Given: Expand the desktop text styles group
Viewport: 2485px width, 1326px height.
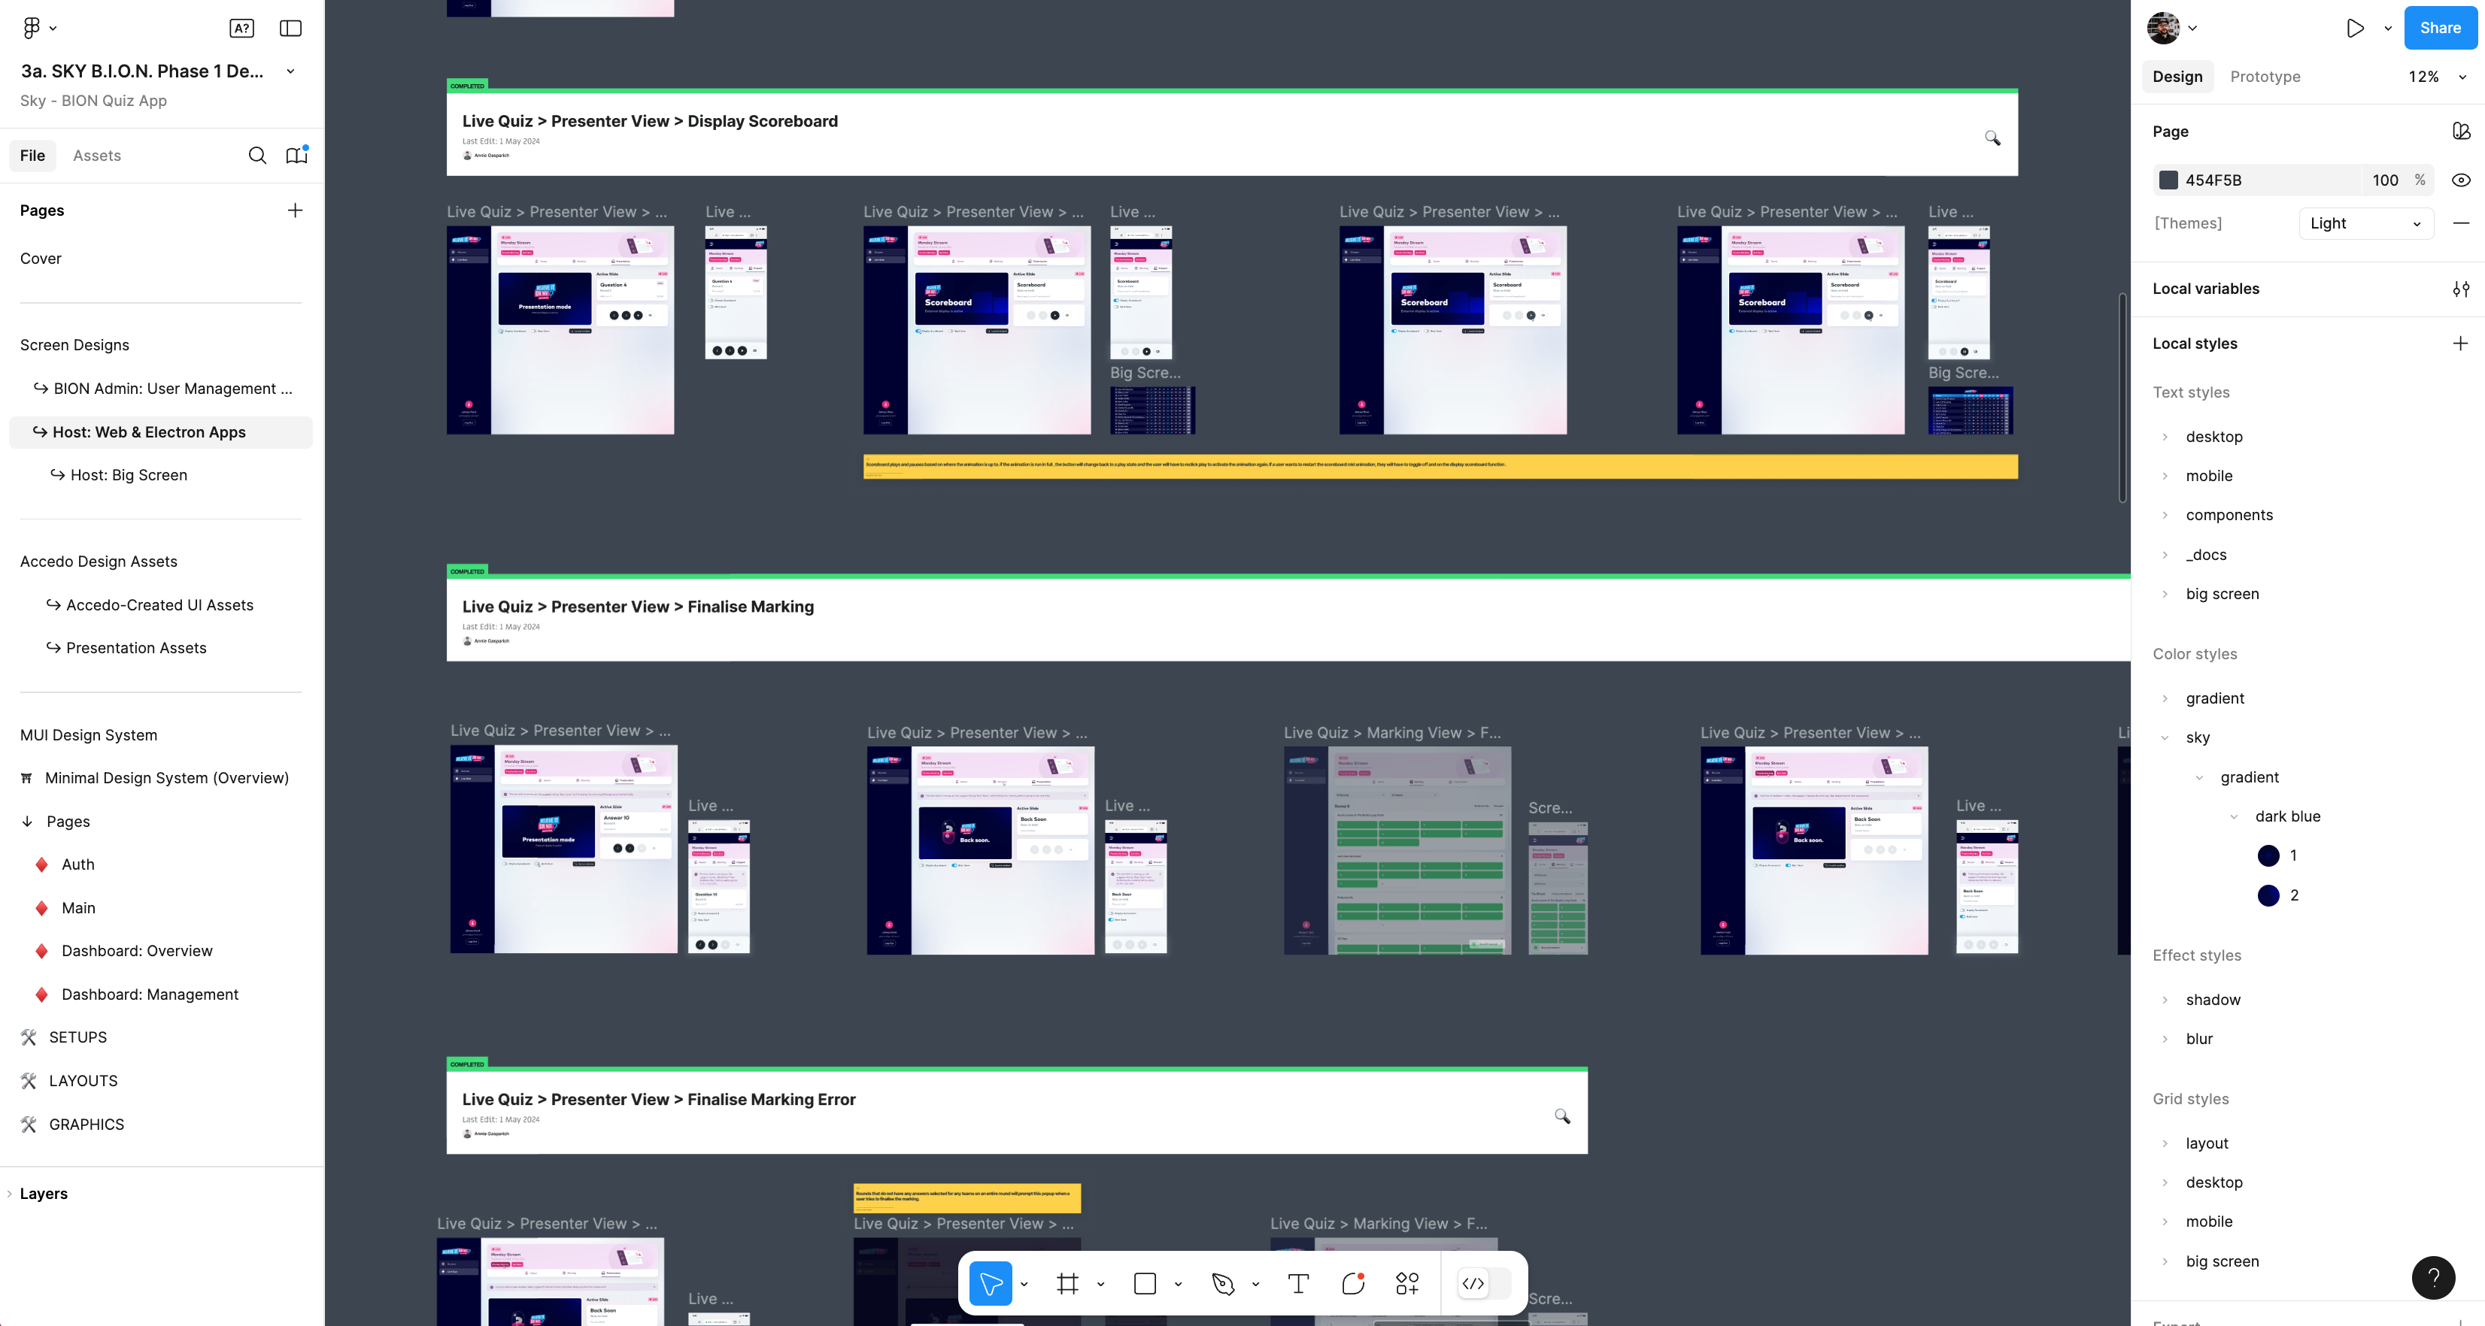Looking at the screenshot, I should click(x=2165, y=437).
